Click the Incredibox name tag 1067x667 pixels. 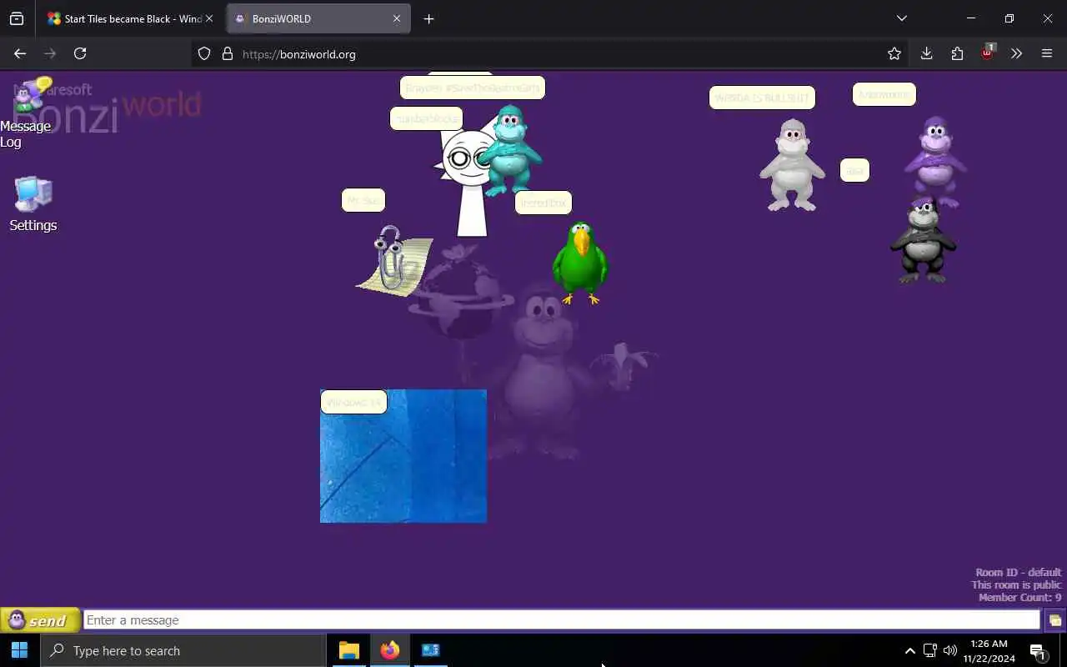click(x=544, y=203)
